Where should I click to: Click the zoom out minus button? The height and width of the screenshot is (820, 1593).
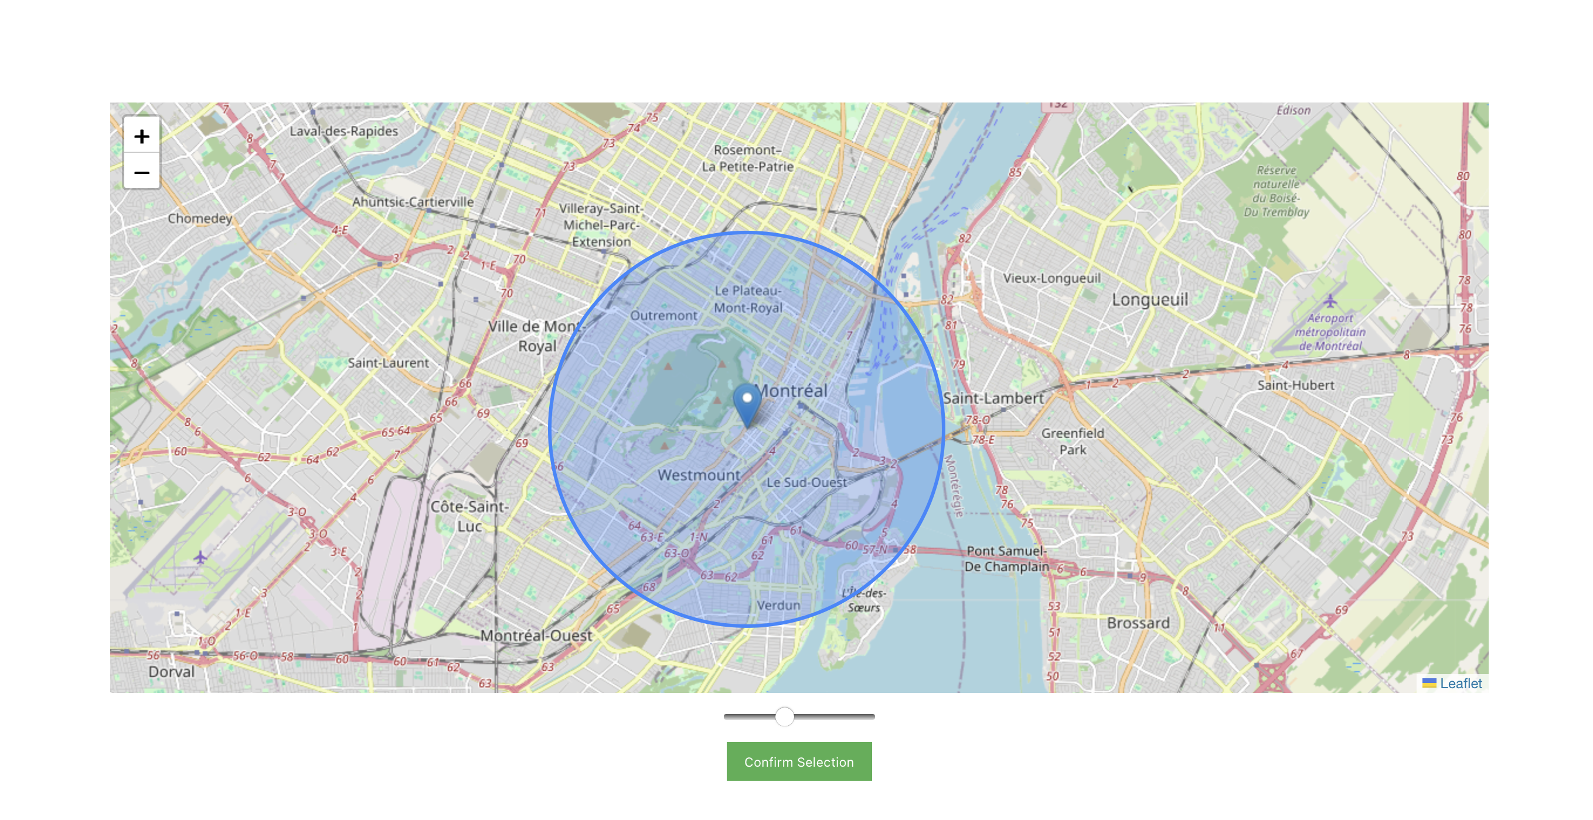(142, 172)
